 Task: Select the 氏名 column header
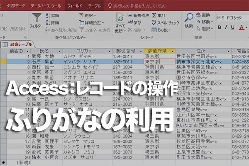46,51
